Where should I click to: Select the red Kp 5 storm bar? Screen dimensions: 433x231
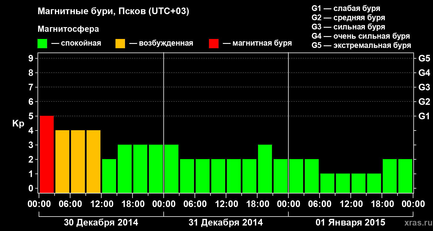[x=46, y=154]
